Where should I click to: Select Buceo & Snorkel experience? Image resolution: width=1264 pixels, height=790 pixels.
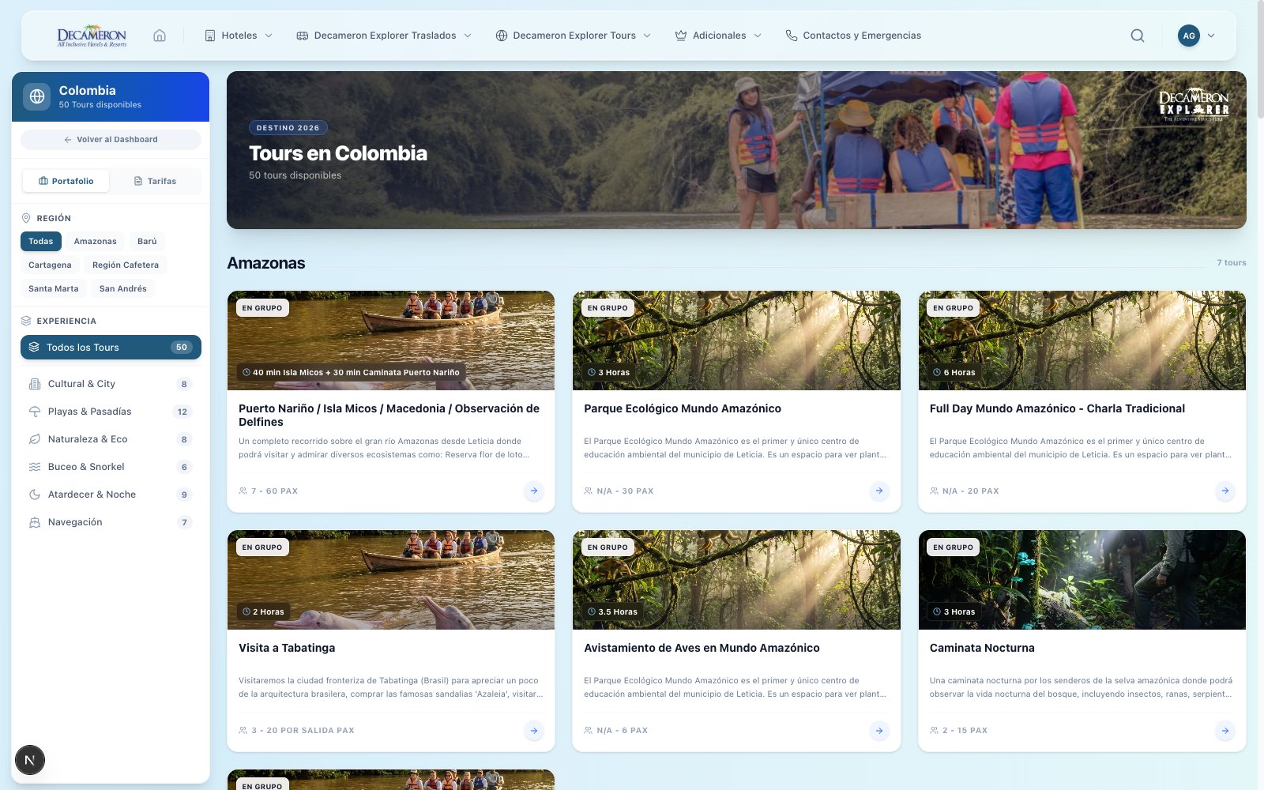click(x=111, y=467)
